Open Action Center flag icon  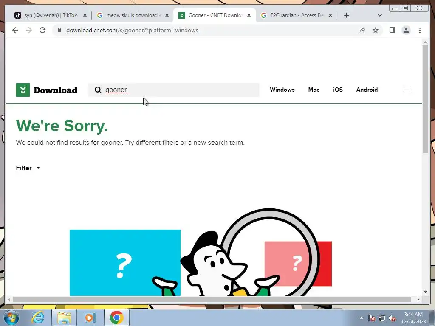pos(372,318)
